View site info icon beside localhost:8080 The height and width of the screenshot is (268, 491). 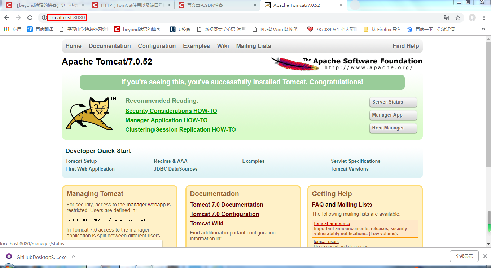coord(44,18)
